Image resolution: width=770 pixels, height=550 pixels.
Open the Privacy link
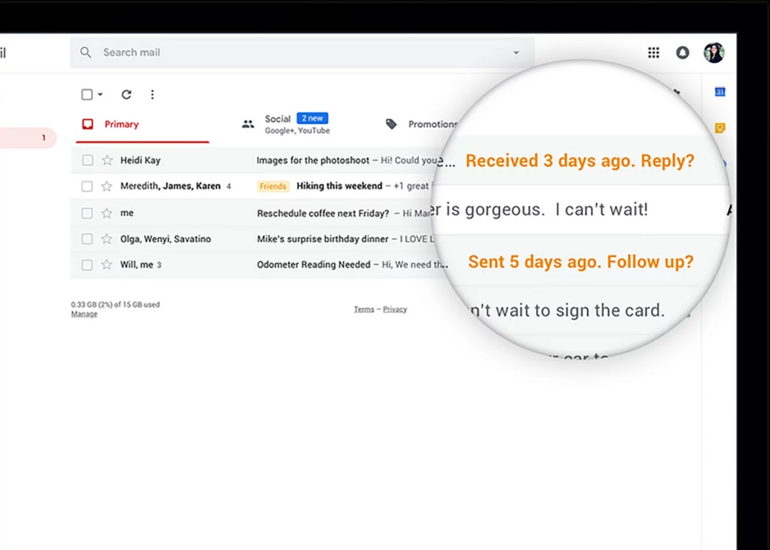click(x=395, y=309)
